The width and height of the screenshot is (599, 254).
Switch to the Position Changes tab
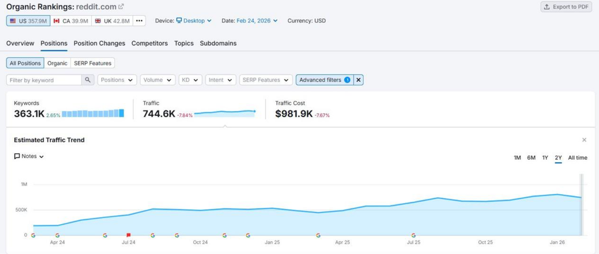pyautogui.click(x=99, y=43)
